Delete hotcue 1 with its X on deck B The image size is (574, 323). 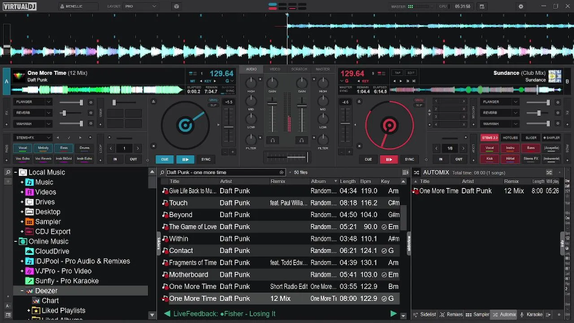point(464,101)
